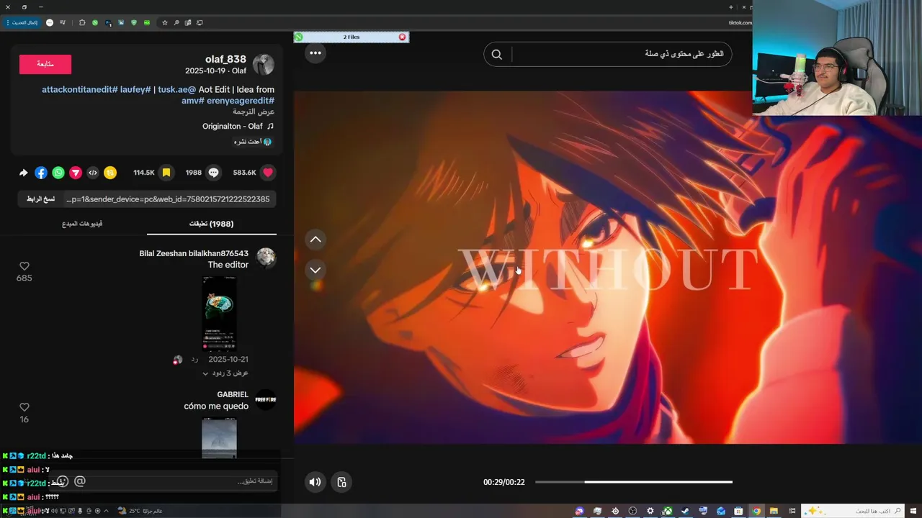Expand the 3 replies (عرض 3 ردود)
Viewport: 922px width, 518px height.
225,373
